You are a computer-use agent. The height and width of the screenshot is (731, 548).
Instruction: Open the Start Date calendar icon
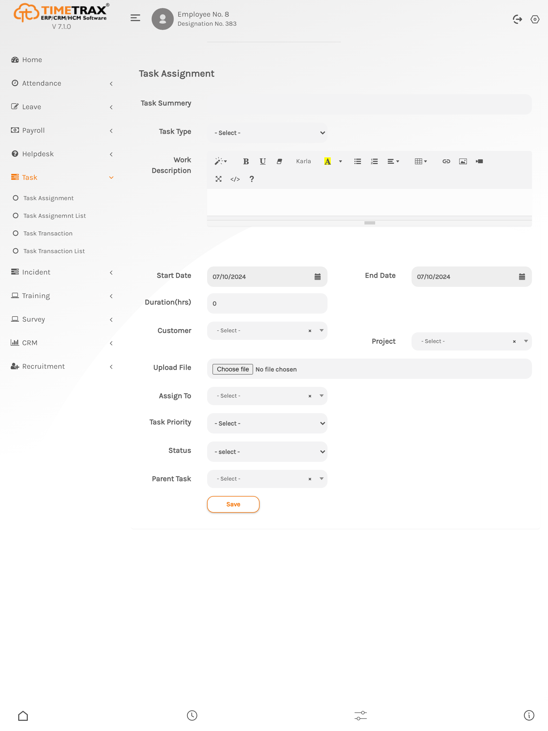tap(317, 277)
